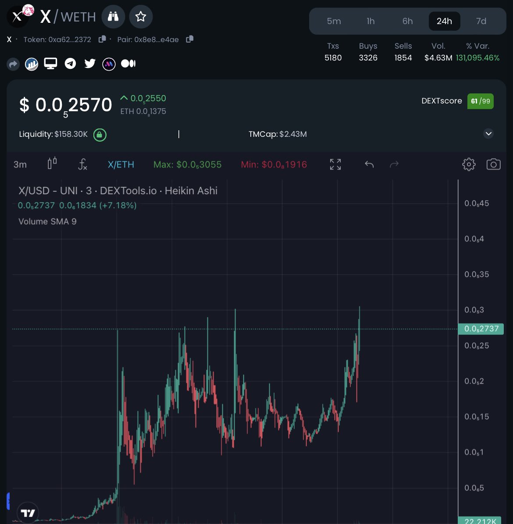
Task: Click the Volume SMA 9 indicator label
Action: 47,221
